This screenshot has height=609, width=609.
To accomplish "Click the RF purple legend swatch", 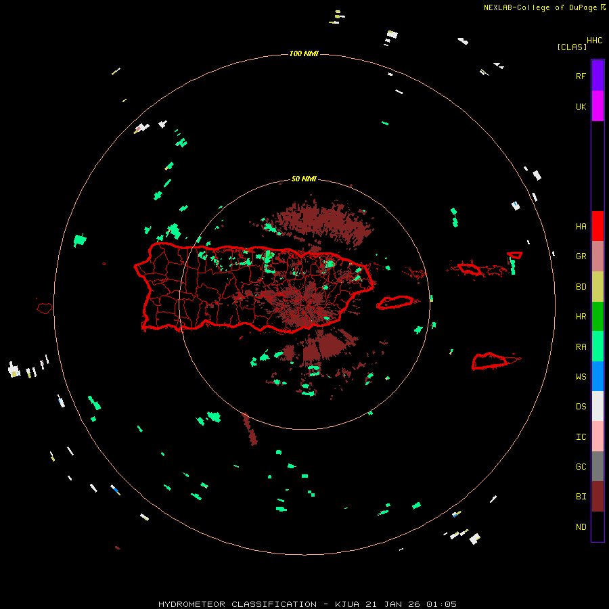I will click(597, 75).
